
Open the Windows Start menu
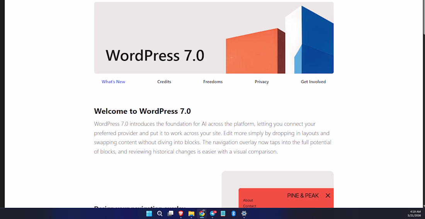pos(149,214)
